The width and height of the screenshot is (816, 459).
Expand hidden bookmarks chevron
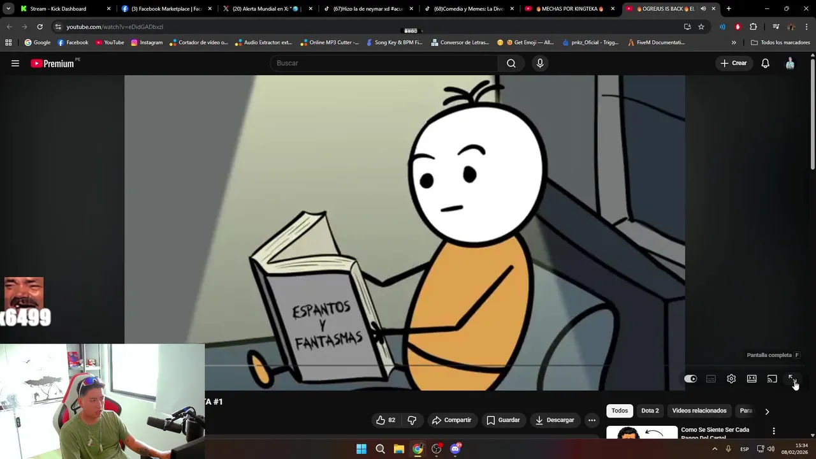tap(734, 43)
